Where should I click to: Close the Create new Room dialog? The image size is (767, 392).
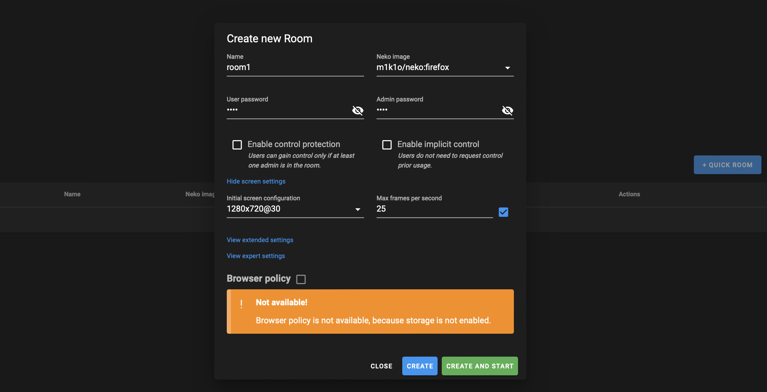381,366
